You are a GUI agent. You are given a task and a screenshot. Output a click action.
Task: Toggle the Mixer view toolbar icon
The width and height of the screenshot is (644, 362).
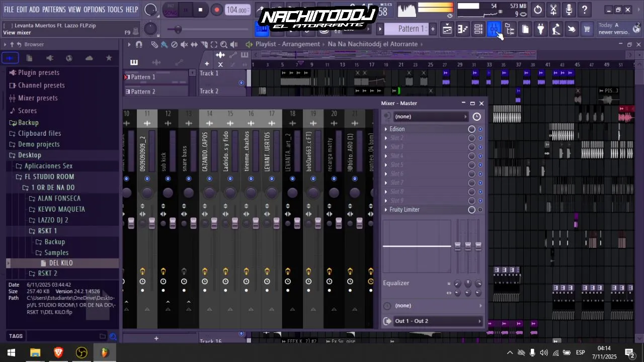tap(494, 30)
